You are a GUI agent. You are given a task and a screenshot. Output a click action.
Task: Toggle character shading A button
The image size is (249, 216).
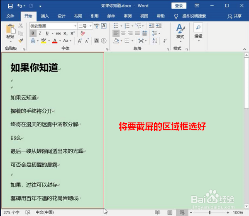[97, 41]
